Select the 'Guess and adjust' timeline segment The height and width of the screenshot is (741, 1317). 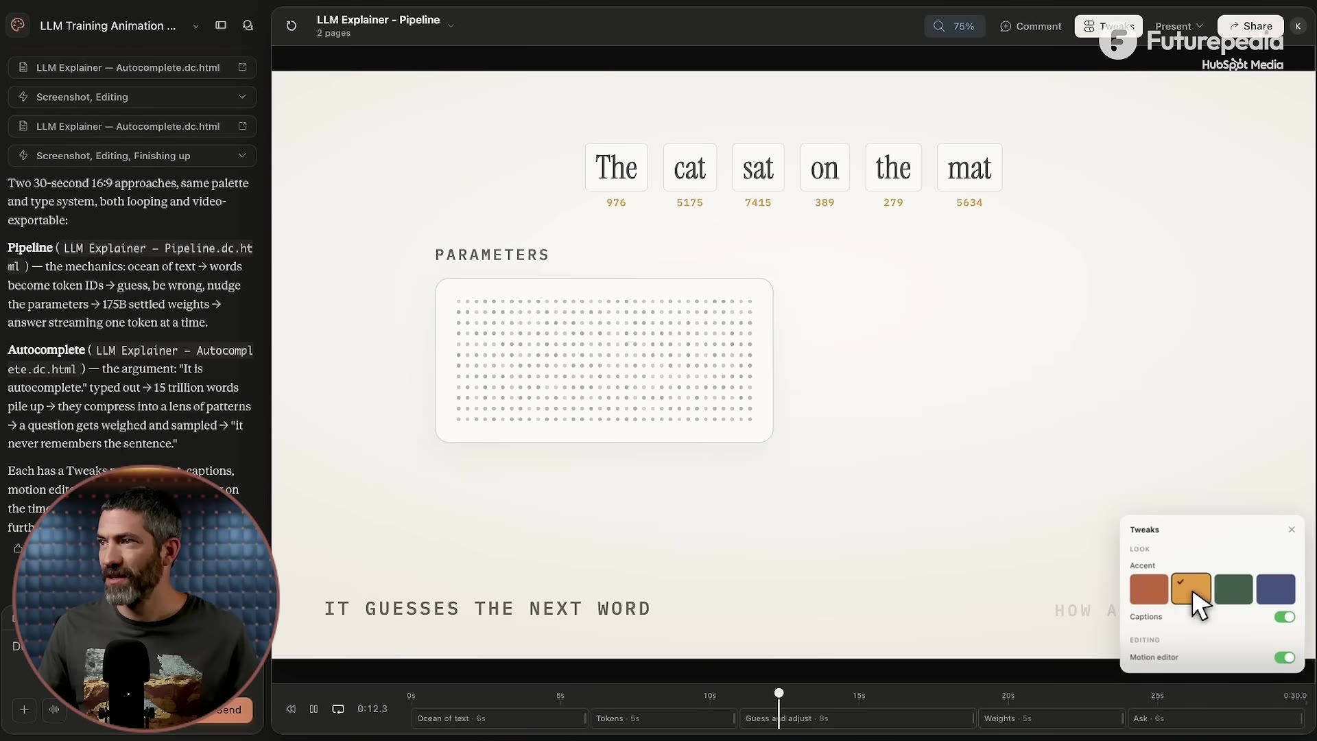point(857,718)
